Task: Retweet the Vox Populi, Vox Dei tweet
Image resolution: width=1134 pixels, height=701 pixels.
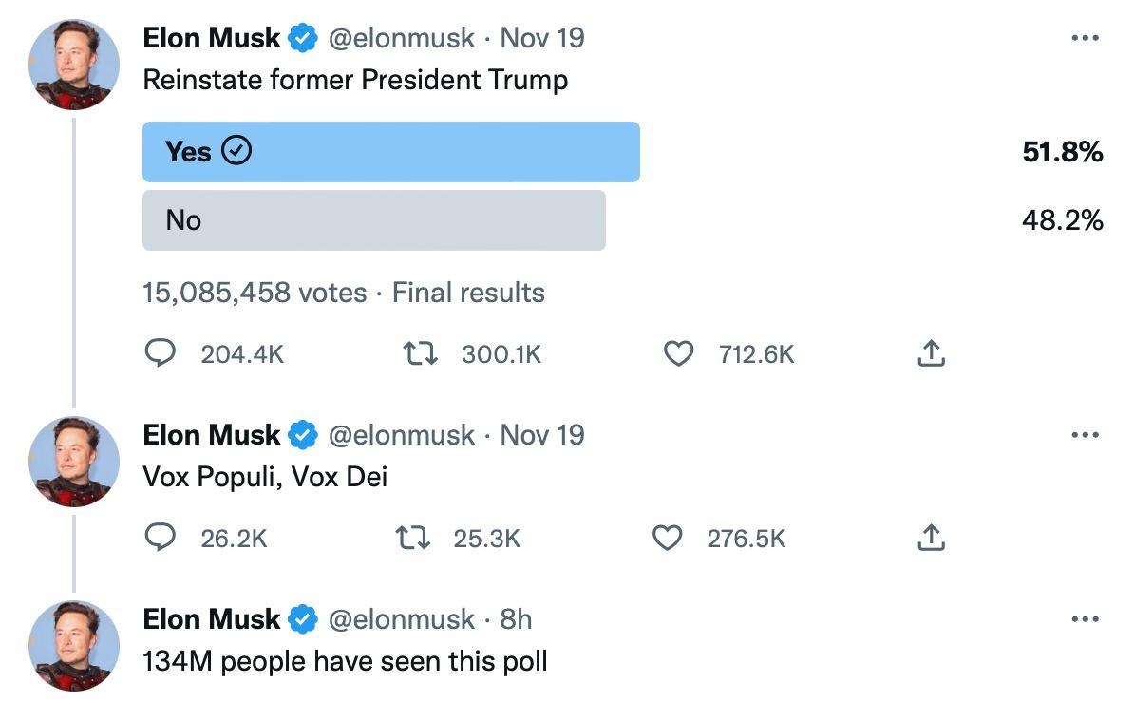Action: pos(412,539)
